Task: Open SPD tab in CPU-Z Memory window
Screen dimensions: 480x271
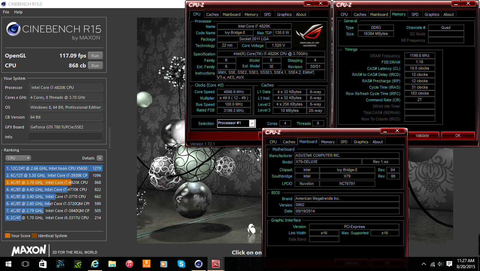Action: point(415,14)
